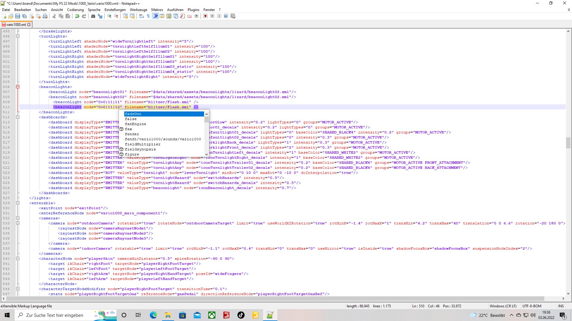
Task: Start macro recording with red record icon
Action: click(x=205, y=16)
